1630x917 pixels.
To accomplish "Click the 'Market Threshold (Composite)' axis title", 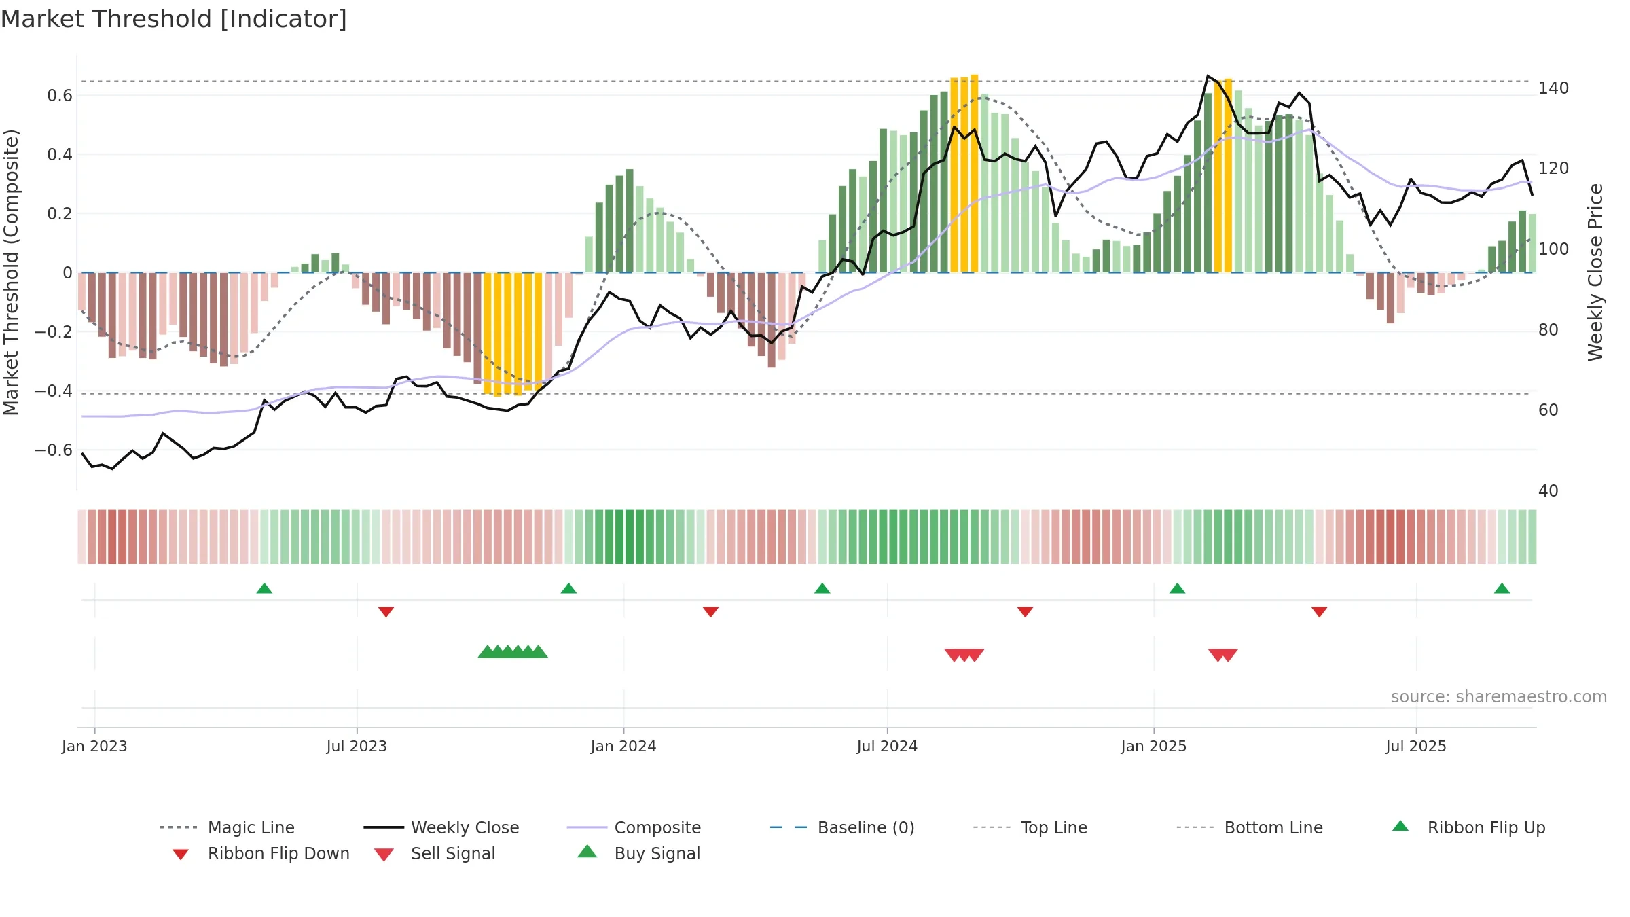I will click(x=11, y=272).
